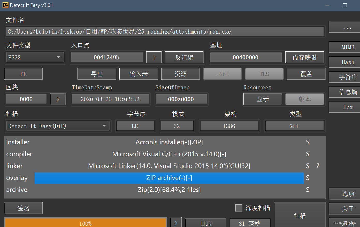
Task: Open the 签名 signatures dialog
Action: (23, 208)
